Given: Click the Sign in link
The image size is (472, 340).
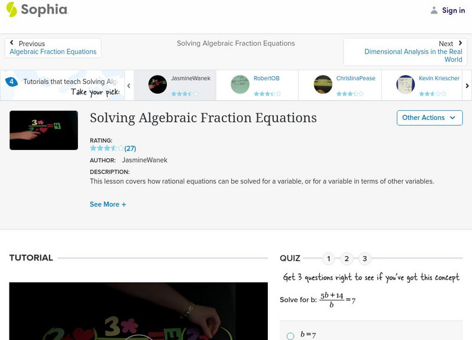Looking at the screenshot, I should 453,11.
